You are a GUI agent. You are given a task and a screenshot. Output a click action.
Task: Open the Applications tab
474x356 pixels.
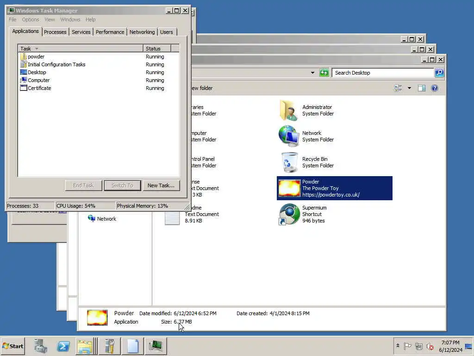(x=25, y=31)
